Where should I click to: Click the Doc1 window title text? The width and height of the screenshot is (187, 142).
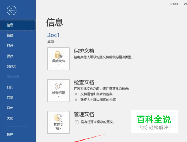(174, 4)
